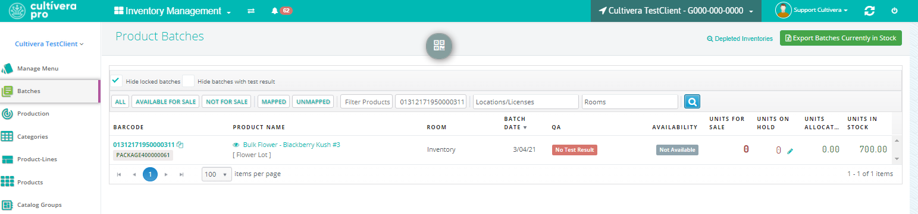Sort by BATCH DATE column header
Screen dimensions: 918x214
515,123
